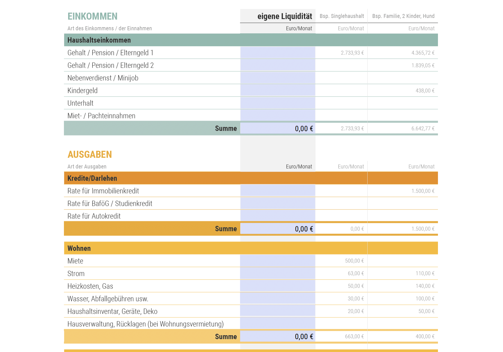The image size is (503, 352).
Task: Select Wasser, Abfallgebühren usw. input cell
Action: click(x=278, y=299)
